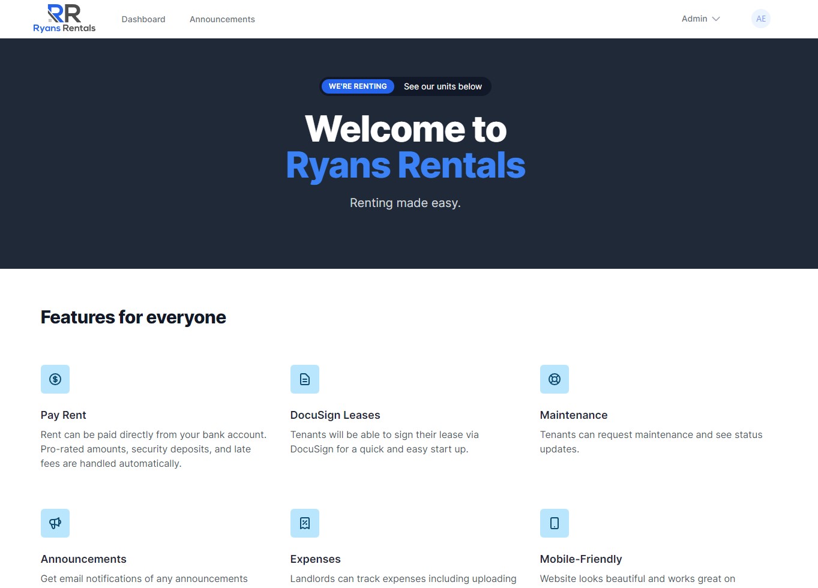Click the WE'RE RENTING badge

click(358, 86)
